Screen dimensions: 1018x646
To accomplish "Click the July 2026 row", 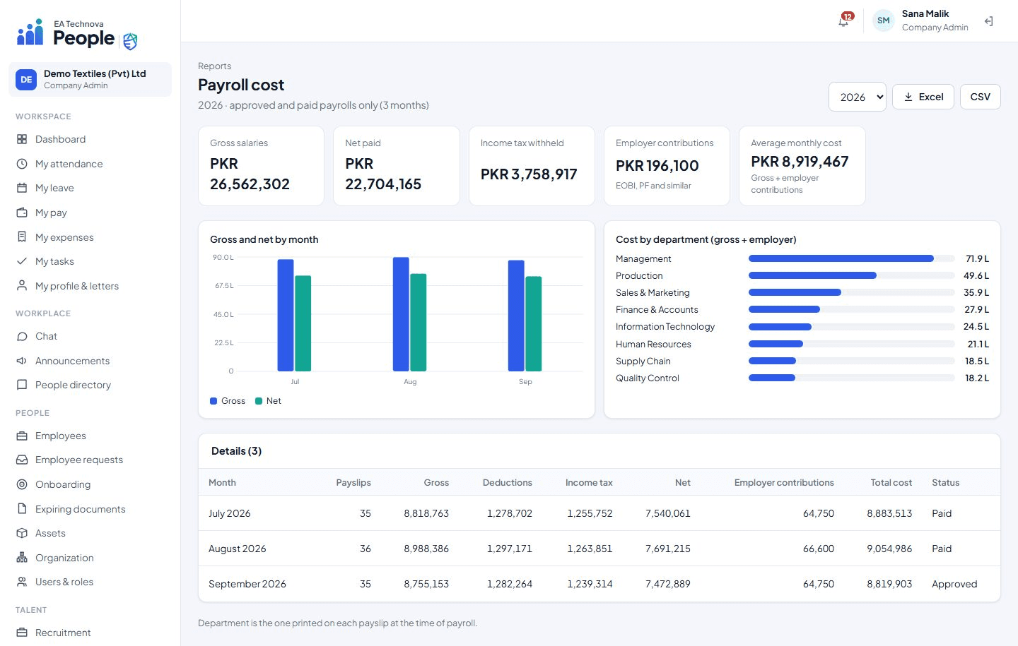I will point(599,513).
